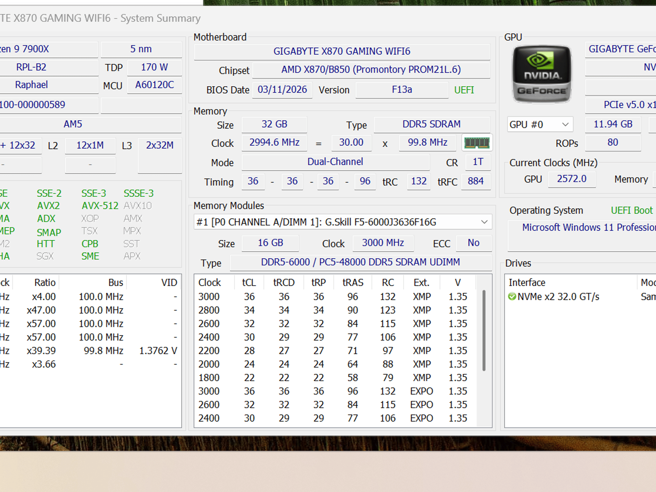Click the UEFI Boot label

click(632, 210)
